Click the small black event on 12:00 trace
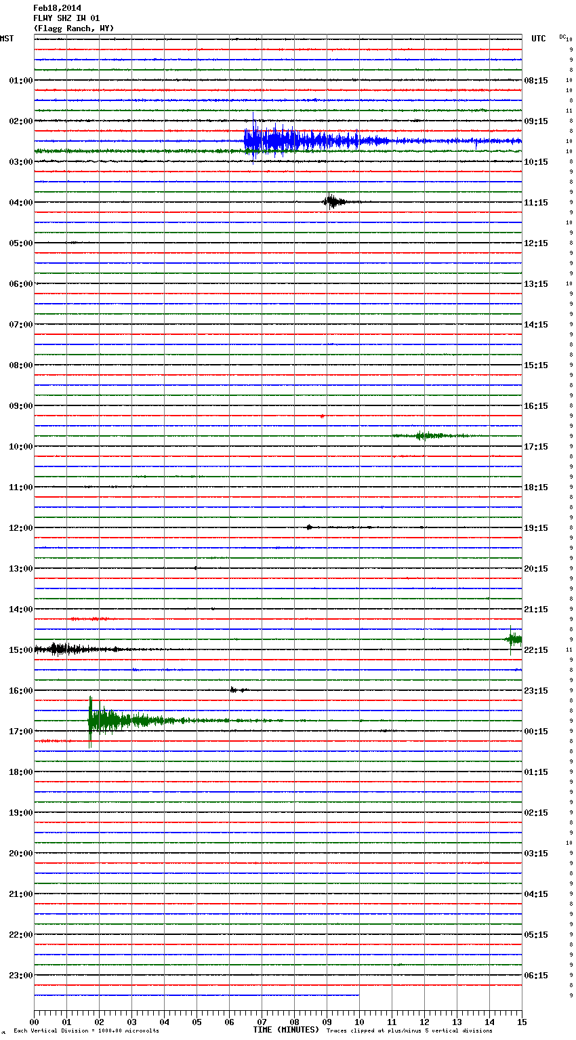Image resolution: width=576 pixels, height=1040 pixels. [309, 527]
